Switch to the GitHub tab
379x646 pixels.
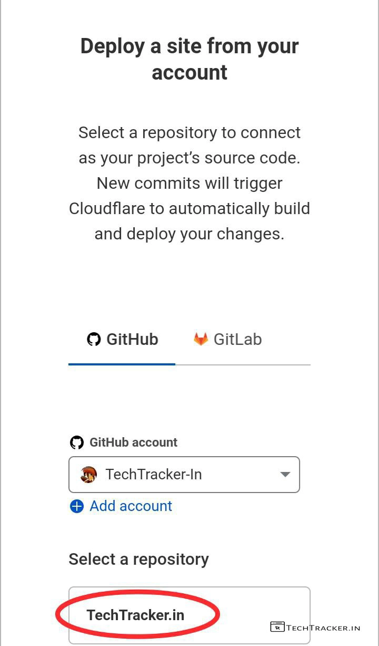(x=122, y=340)
